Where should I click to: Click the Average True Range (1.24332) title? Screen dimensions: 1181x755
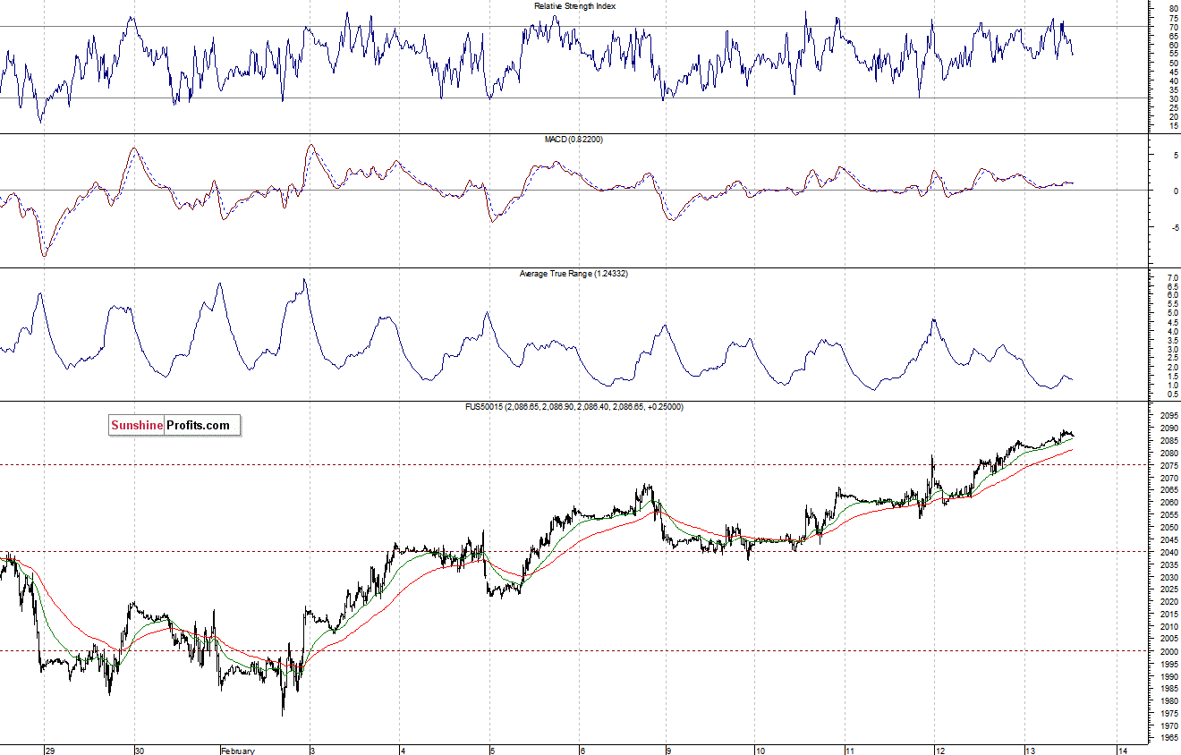pos(574,273)
